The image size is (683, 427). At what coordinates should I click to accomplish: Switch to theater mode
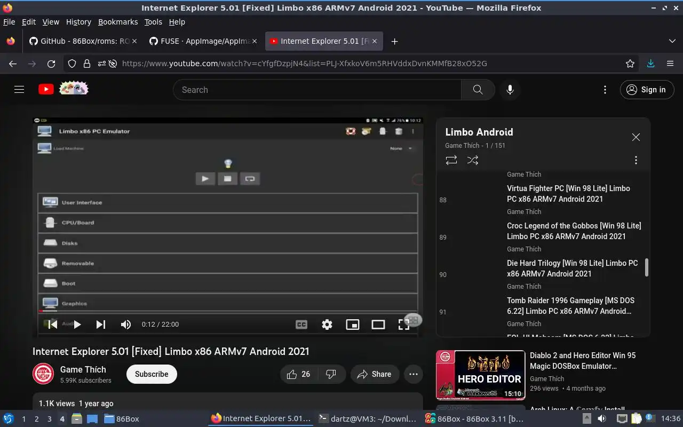(378, 324)
